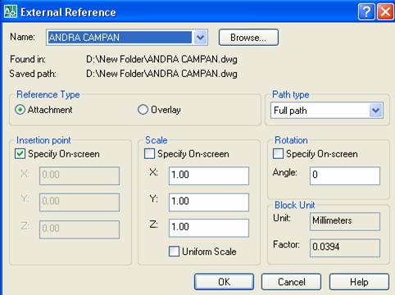Open the Name dropdown arrow
Viewport: 395px width, 295px height.
click(200, 38)
